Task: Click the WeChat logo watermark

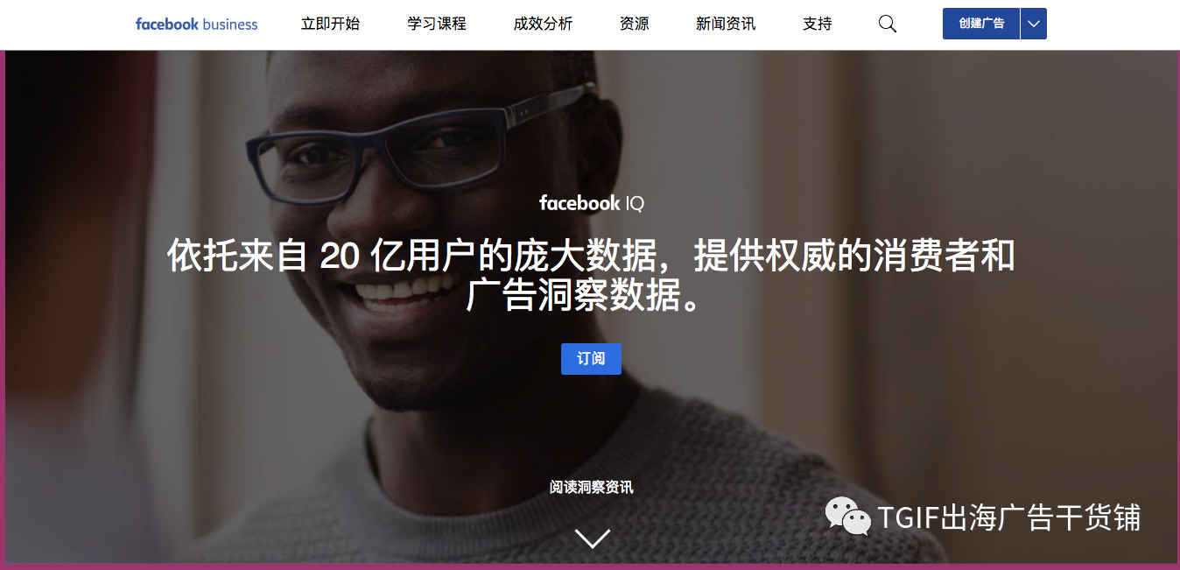Action: tap(848, 517)
